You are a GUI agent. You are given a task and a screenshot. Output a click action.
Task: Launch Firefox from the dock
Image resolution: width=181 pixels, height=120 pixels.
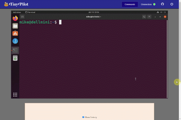point(15,18)
